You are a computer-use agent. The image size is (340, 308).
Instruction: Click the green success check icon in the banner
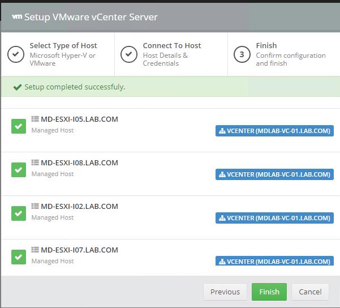coord(18,87)
